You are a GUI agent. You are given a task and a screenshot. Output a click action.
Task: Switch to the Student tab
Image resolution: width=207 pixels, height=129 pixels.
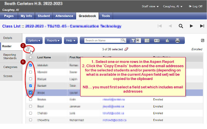point(44,16)
